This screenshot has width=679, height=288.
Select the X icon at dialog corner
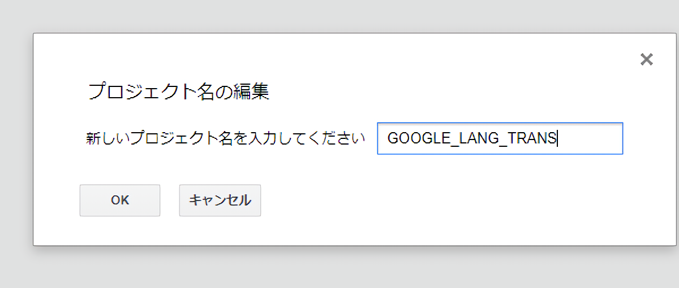pyautogui.click(x=646, y=59)
